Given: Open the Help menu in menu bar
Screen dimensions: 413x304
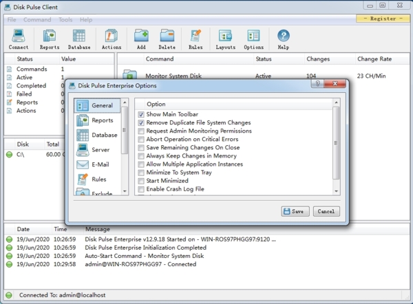Looking at the screenshot, I should (x=86, y=20).
